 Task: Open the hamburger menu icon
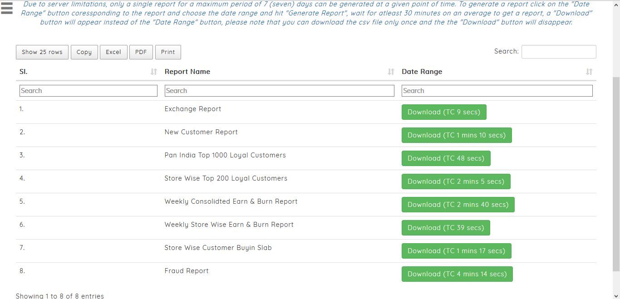tap(7, 8)
